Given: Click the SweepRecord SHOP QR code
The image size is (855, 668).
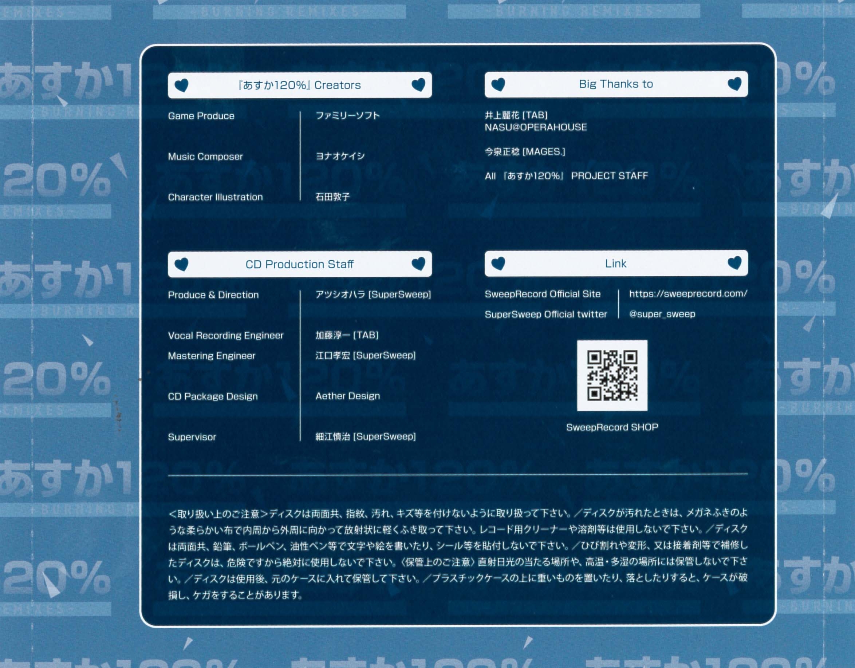Looking at the screenshot, I should click(612, 376).
